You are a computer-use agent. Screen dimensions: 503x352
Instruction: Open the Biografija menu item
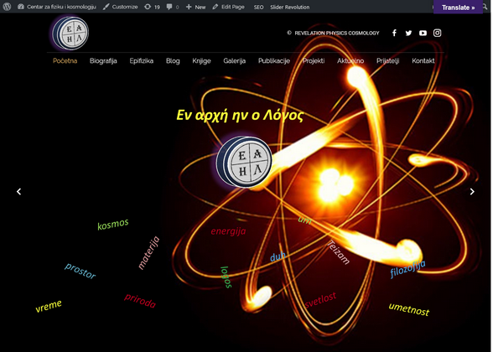(x=103, y=61)
